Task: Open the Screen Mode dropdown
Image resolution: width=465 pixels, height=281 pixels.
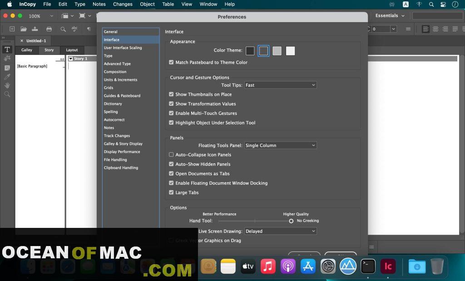Action: click(x=85, y=16)
